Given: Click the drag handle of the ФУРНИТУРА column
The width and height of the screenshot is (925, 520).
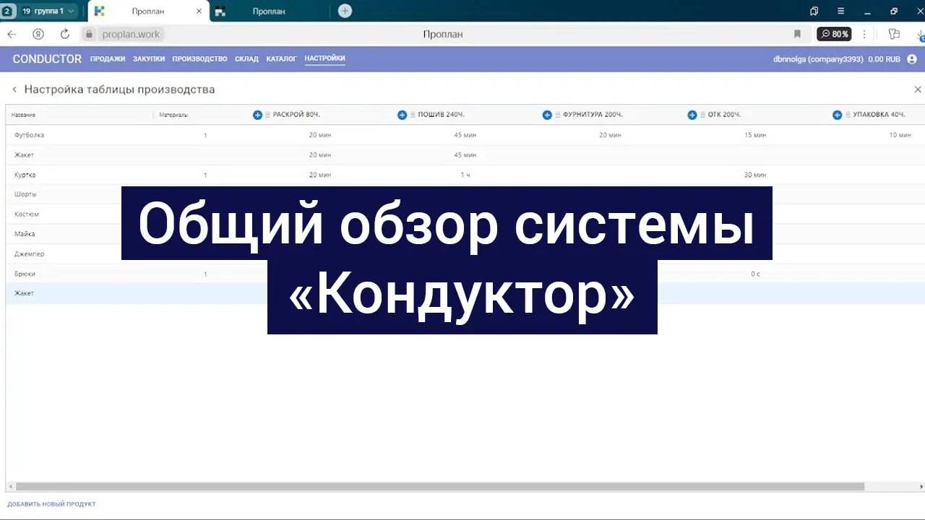Looking at the screenshot, I should click(557, 115).
